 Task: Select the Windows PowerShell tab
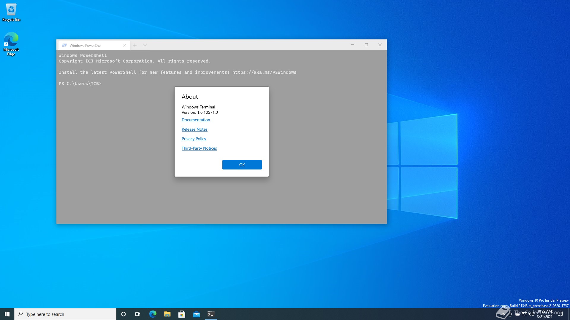click(x=94, y=45)
